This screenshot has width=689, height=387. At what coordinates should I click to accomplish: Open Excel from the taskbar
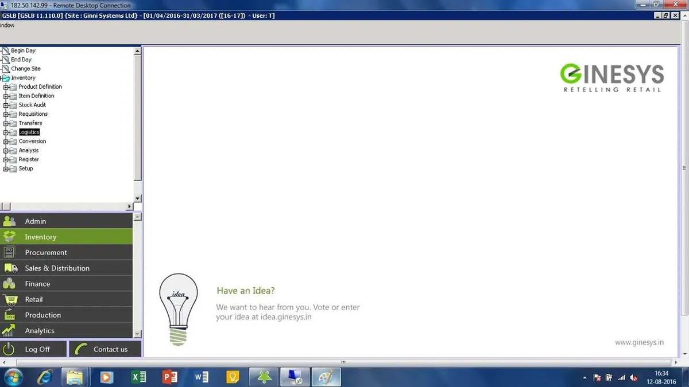pyautogui.click(x=138, y=377)
